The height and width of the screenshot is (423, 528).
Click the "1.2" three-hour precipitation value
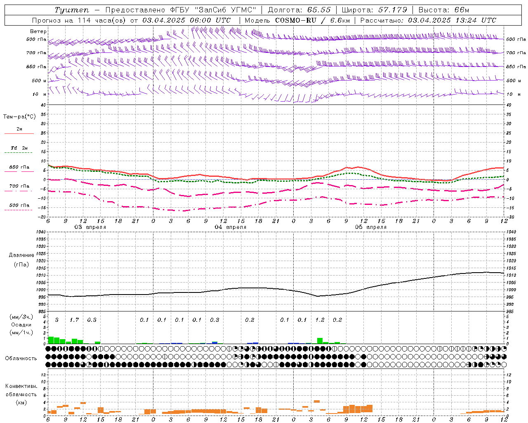[320, 320]
